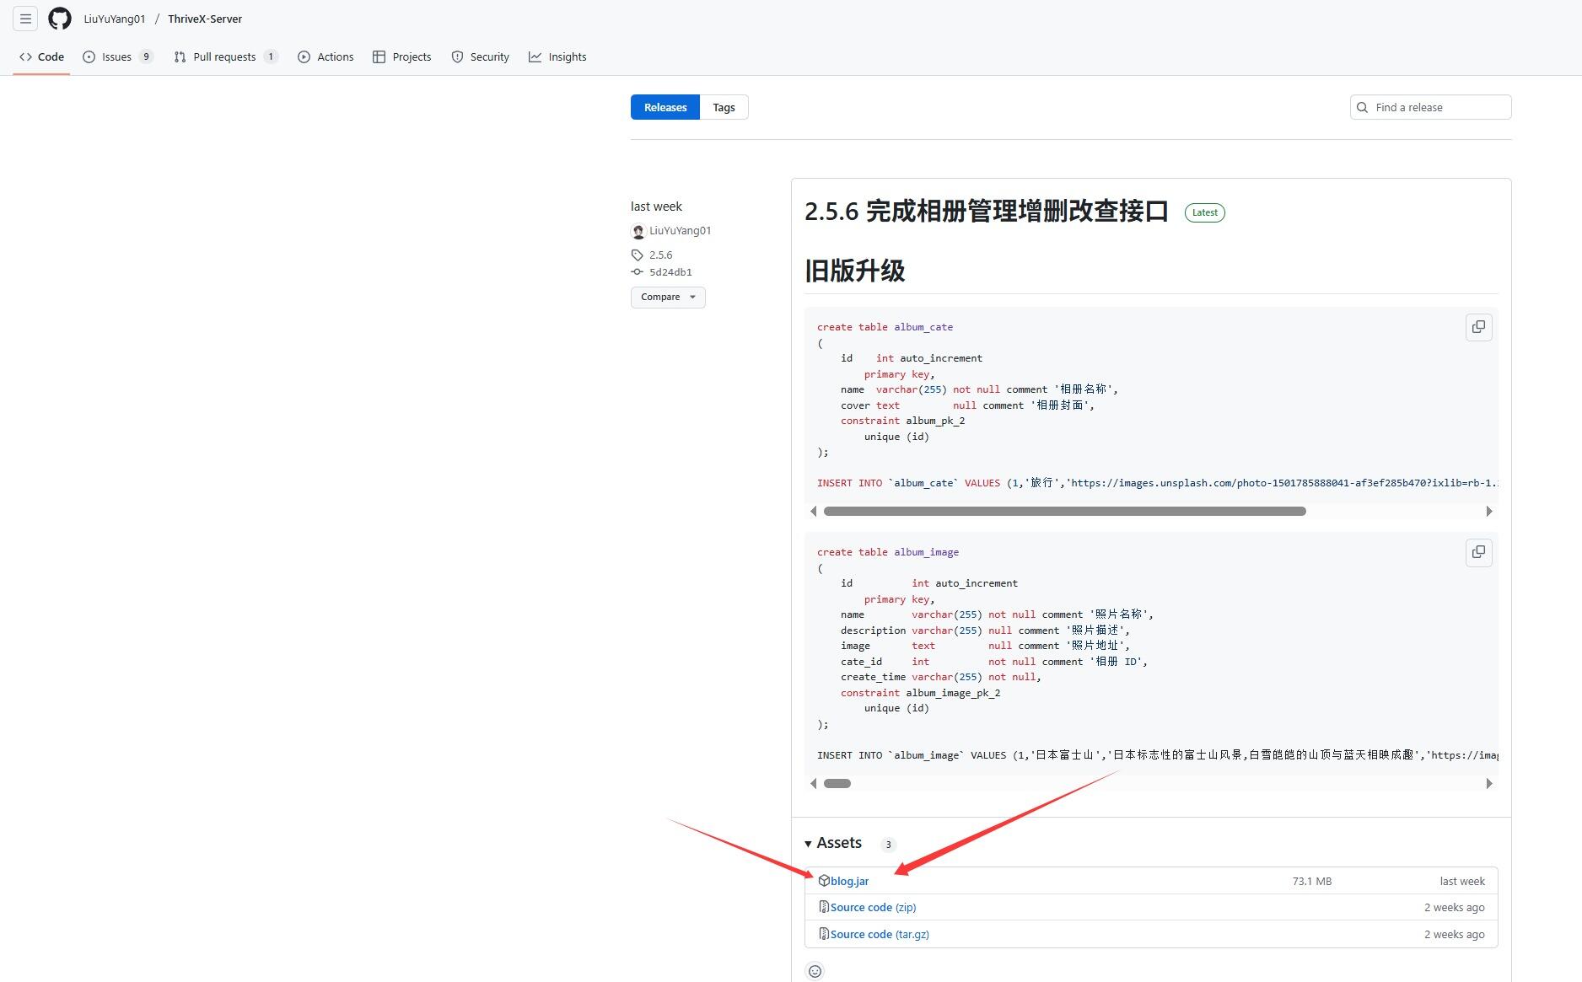This screenshot has height=982, width=1582.
Task: Collapse the Assets section
Action: [834, 843]
